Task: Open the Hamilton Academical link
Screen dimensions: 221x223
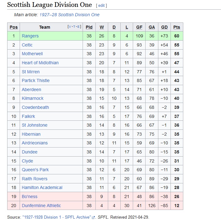Action: tap(42, 187)
